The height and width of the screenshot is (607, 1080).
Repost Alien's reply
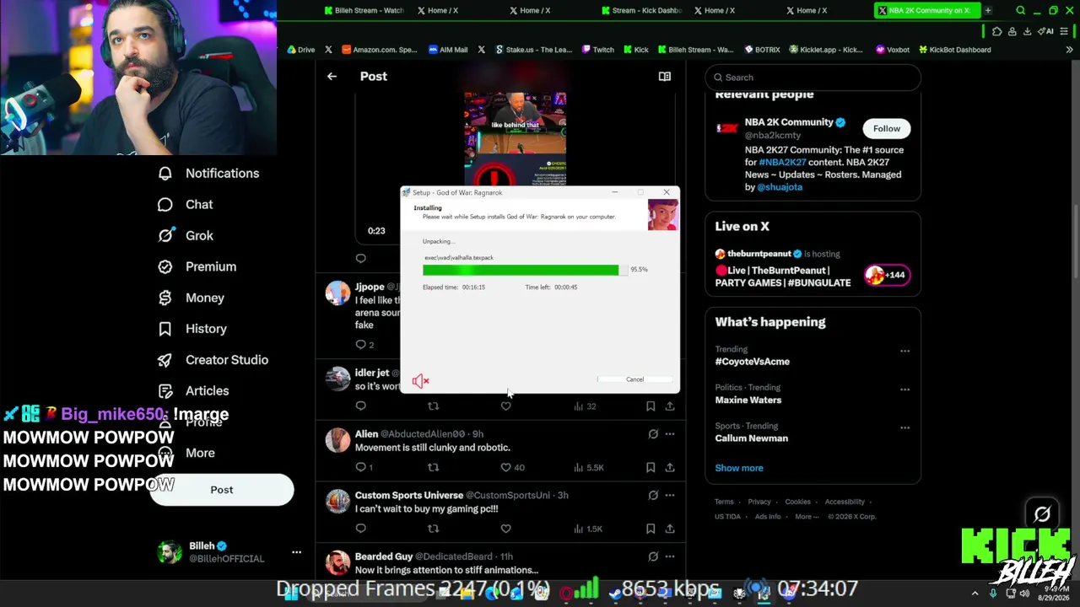[x=433, y=467]
